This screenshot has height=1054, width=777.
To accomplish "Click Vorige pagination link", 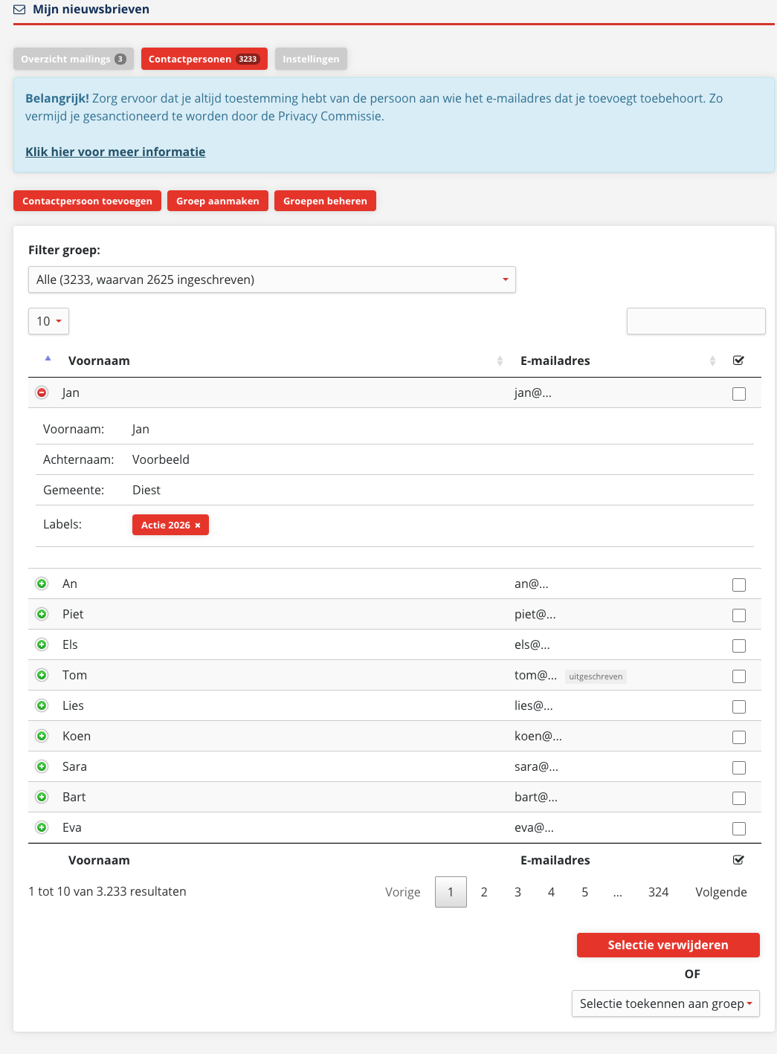I will click(403, 892).
